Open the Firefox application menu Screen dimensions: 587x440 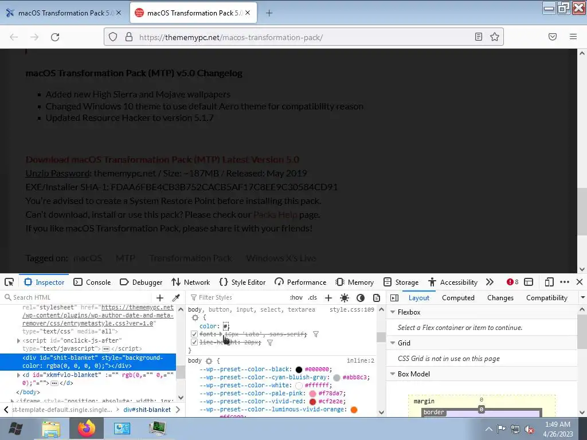[x=573, y=37]
